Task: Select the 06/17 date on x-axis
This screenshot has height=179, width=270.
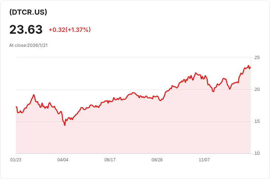Action: pos(110,160)
